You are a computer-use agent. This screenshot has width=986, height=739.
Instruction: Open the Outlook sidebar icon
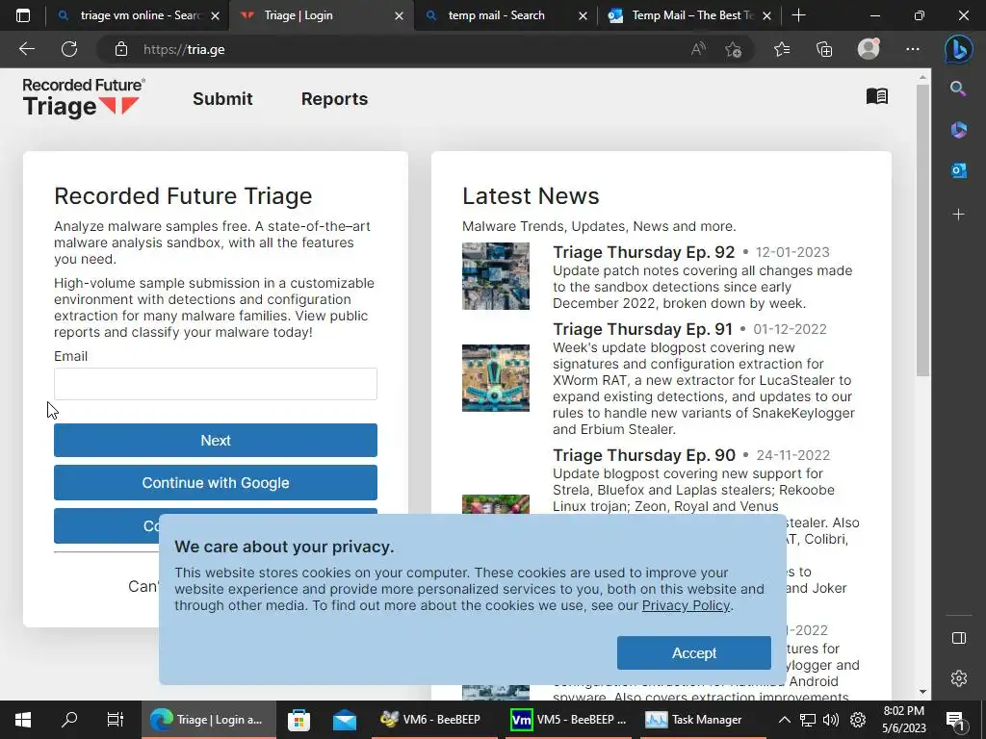(x=958, y=170)
